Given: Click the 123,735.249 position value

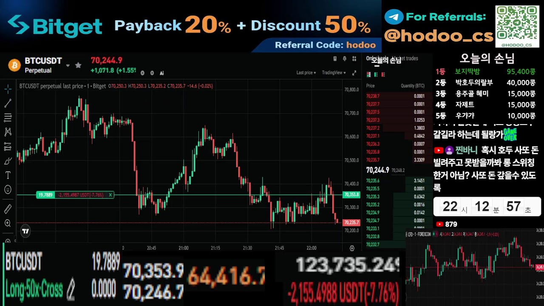Looking at the screenshot, I should coord(348,265).
